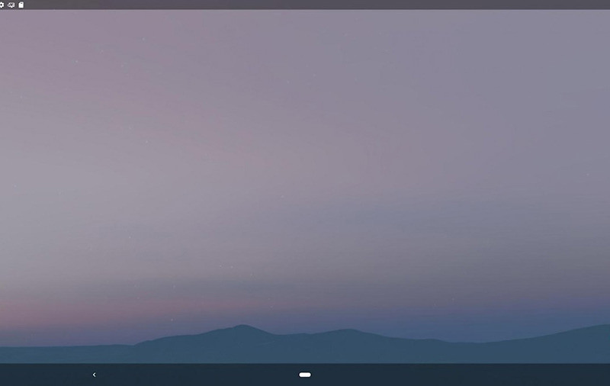610x386 pixels.
Task: Tap the SD card status icon
Action: (x=21, y=5)
